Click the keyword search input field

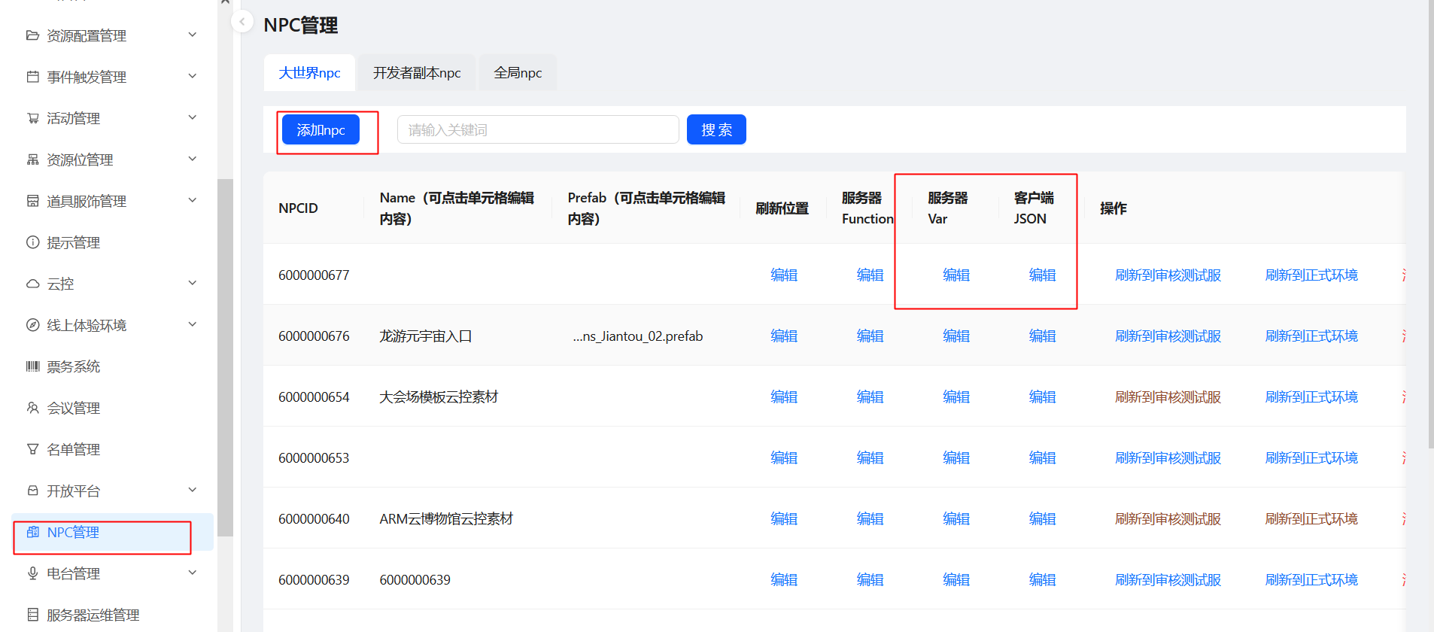click(538, 130)
